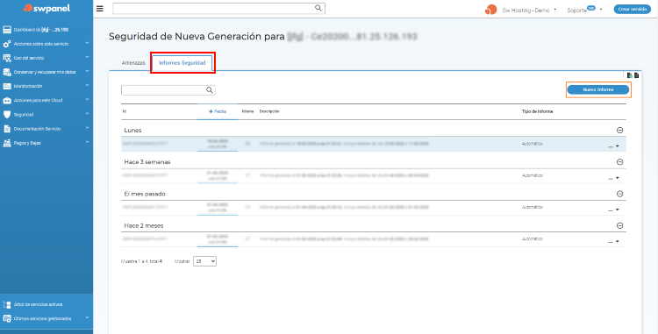Expand Documentación Servicio chevron

click(87, 128)
